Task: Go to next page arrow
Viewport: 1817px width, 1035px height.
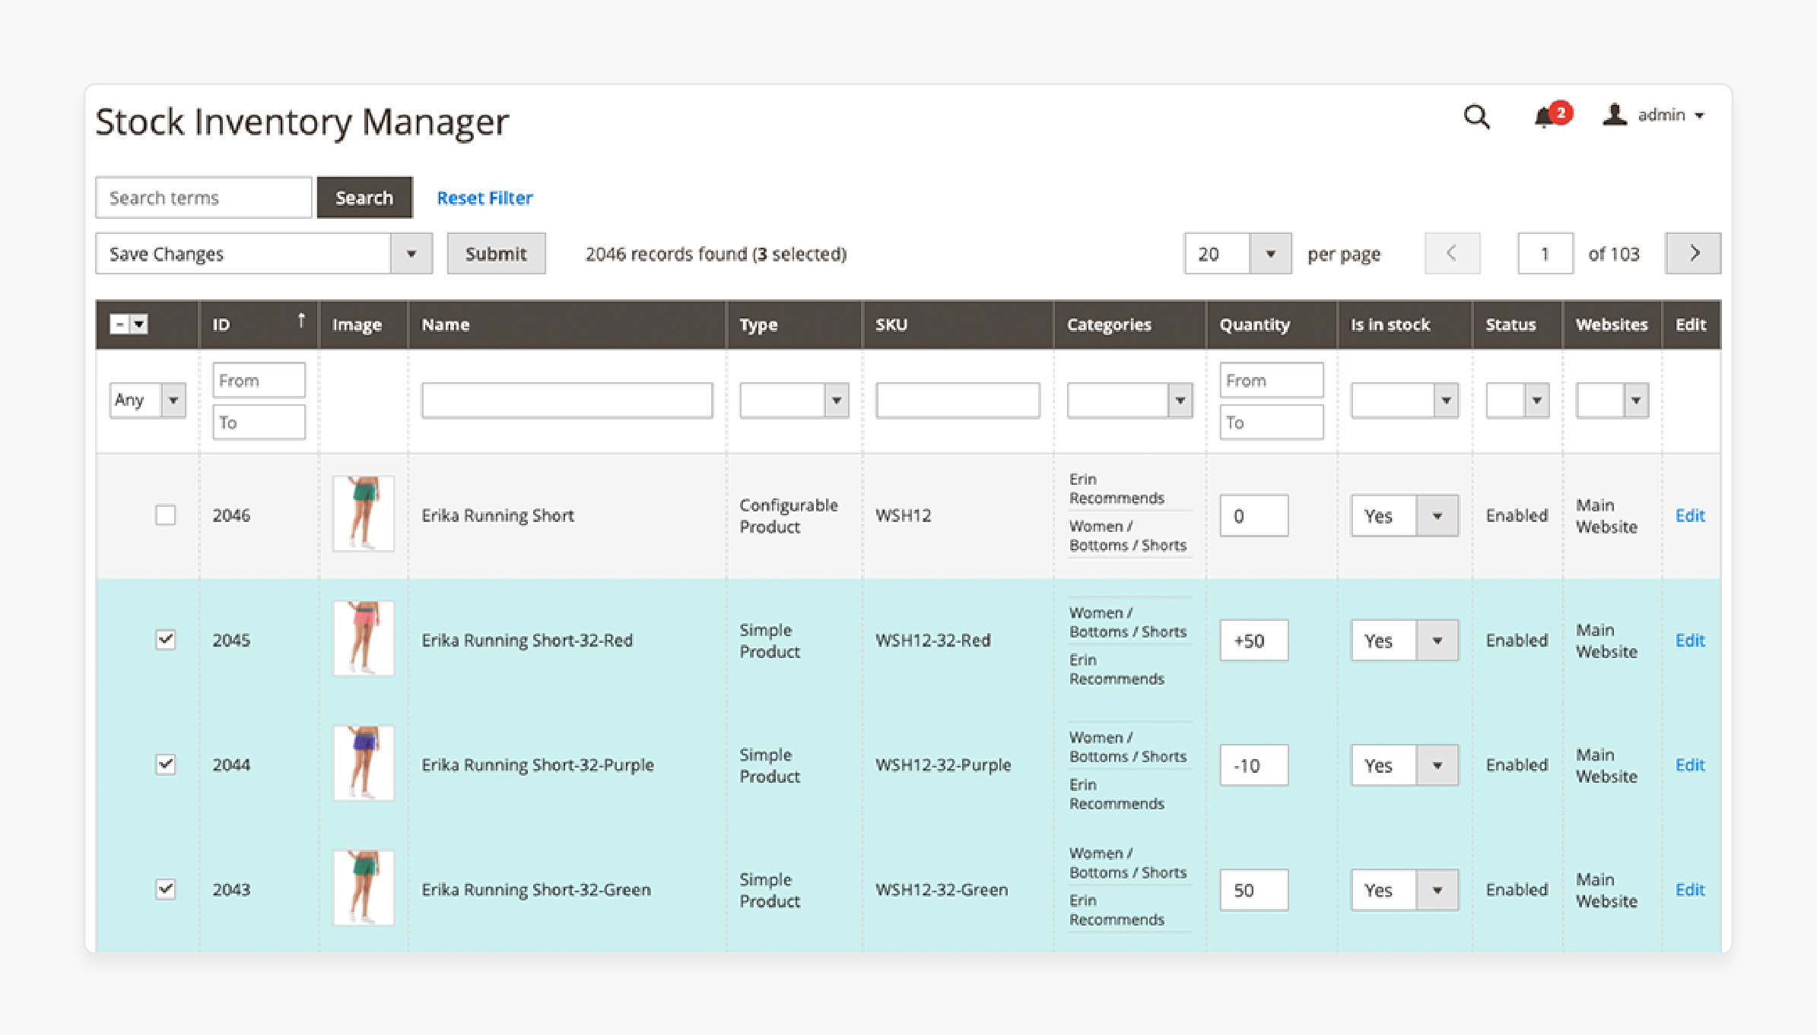Action: [x=1693, y=253]
